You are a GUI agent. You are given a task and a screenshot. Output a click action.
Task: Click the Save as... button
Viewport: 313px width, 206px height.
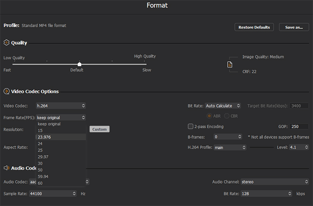294,27
